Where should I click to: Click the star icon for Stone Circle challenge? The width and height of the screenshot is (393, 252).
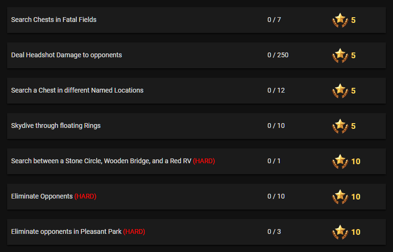coord(340,161)
